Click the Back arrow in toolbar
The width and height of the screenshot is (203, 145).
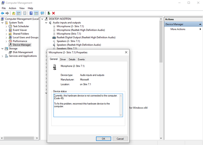[3, 13]
